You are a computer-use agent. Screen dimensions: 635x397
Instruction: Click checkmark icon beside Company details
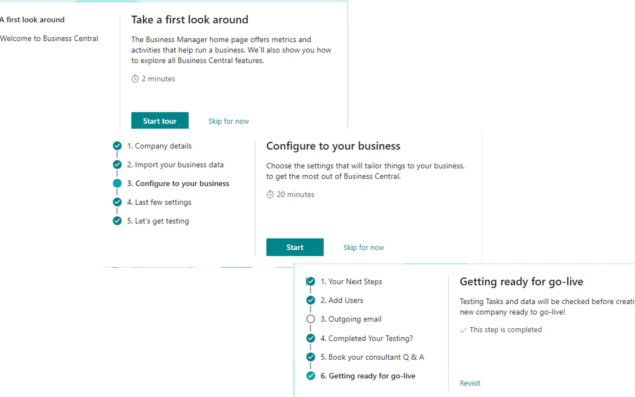tap(117, 146)
